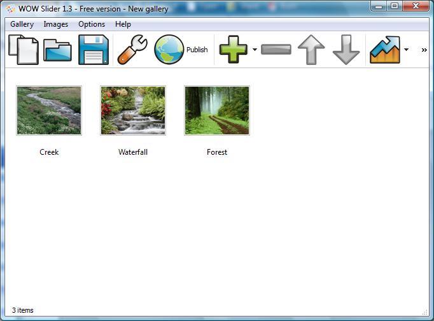Select the Creek thumbnail image

[49, 111]
